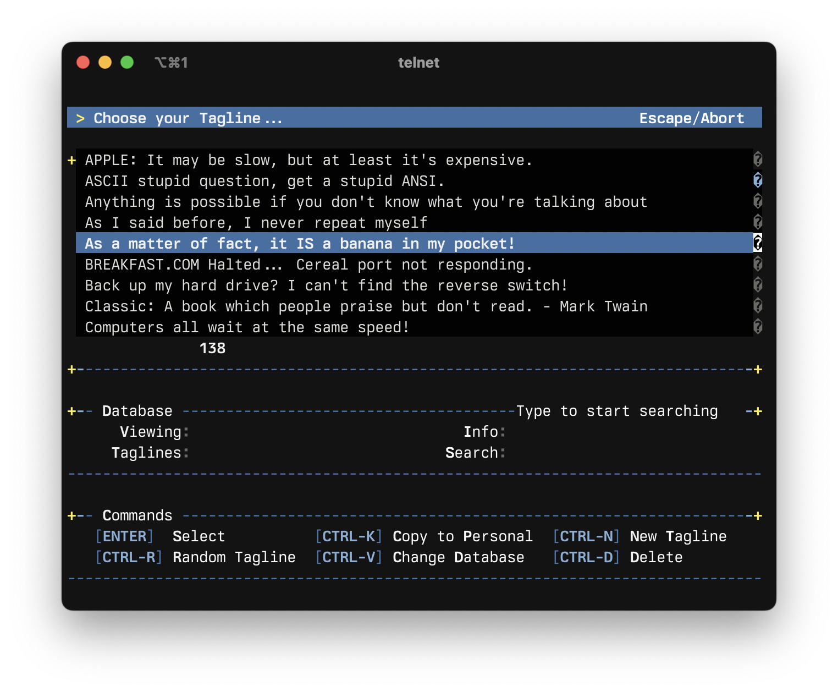
Task: Click the highlighted ASCII tagline info icon
Action: (x=758, y=180)
